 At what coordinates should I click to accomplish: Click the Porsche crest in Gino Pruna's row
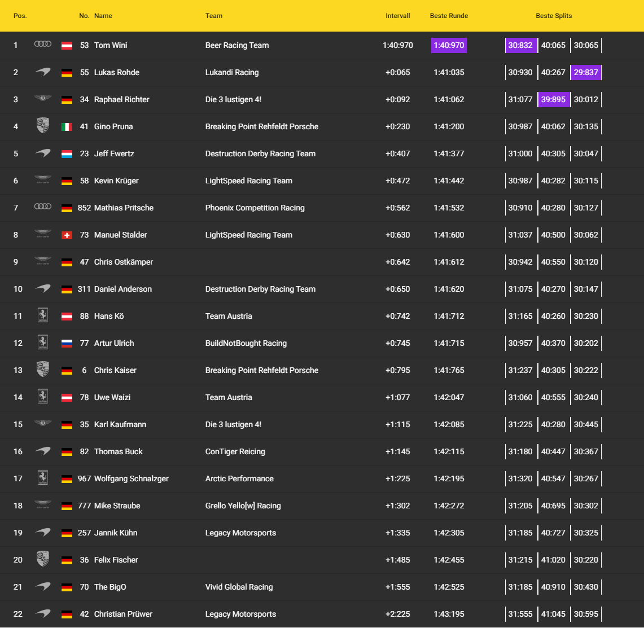point(43,126)
